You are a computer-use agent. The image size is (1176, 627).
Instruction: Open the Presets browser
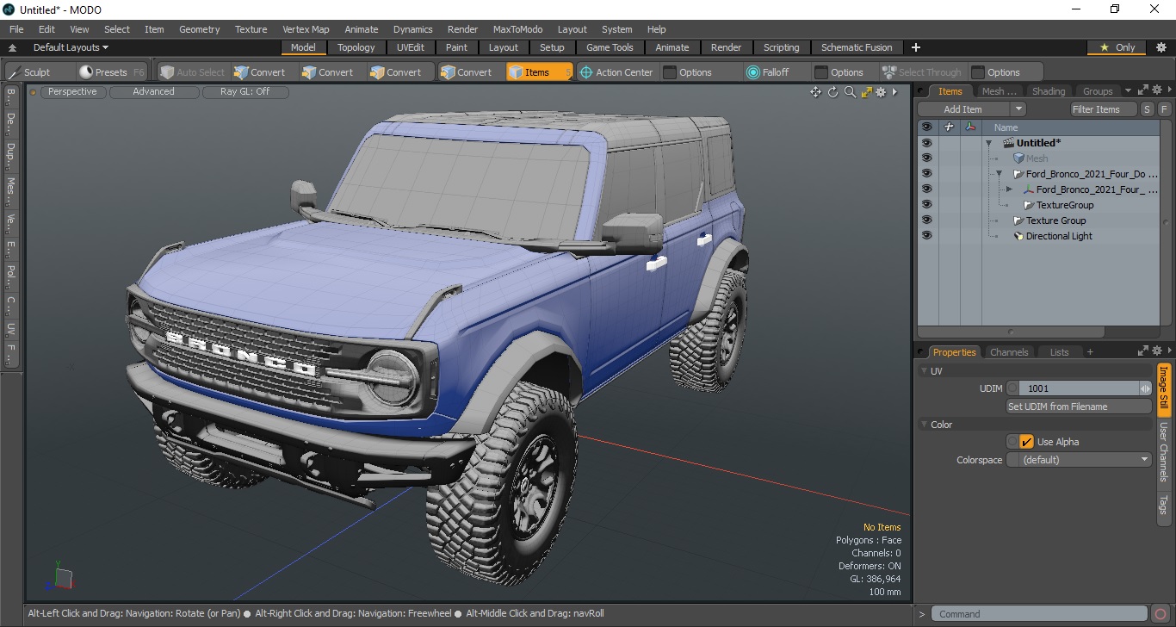tap(111, 72)
